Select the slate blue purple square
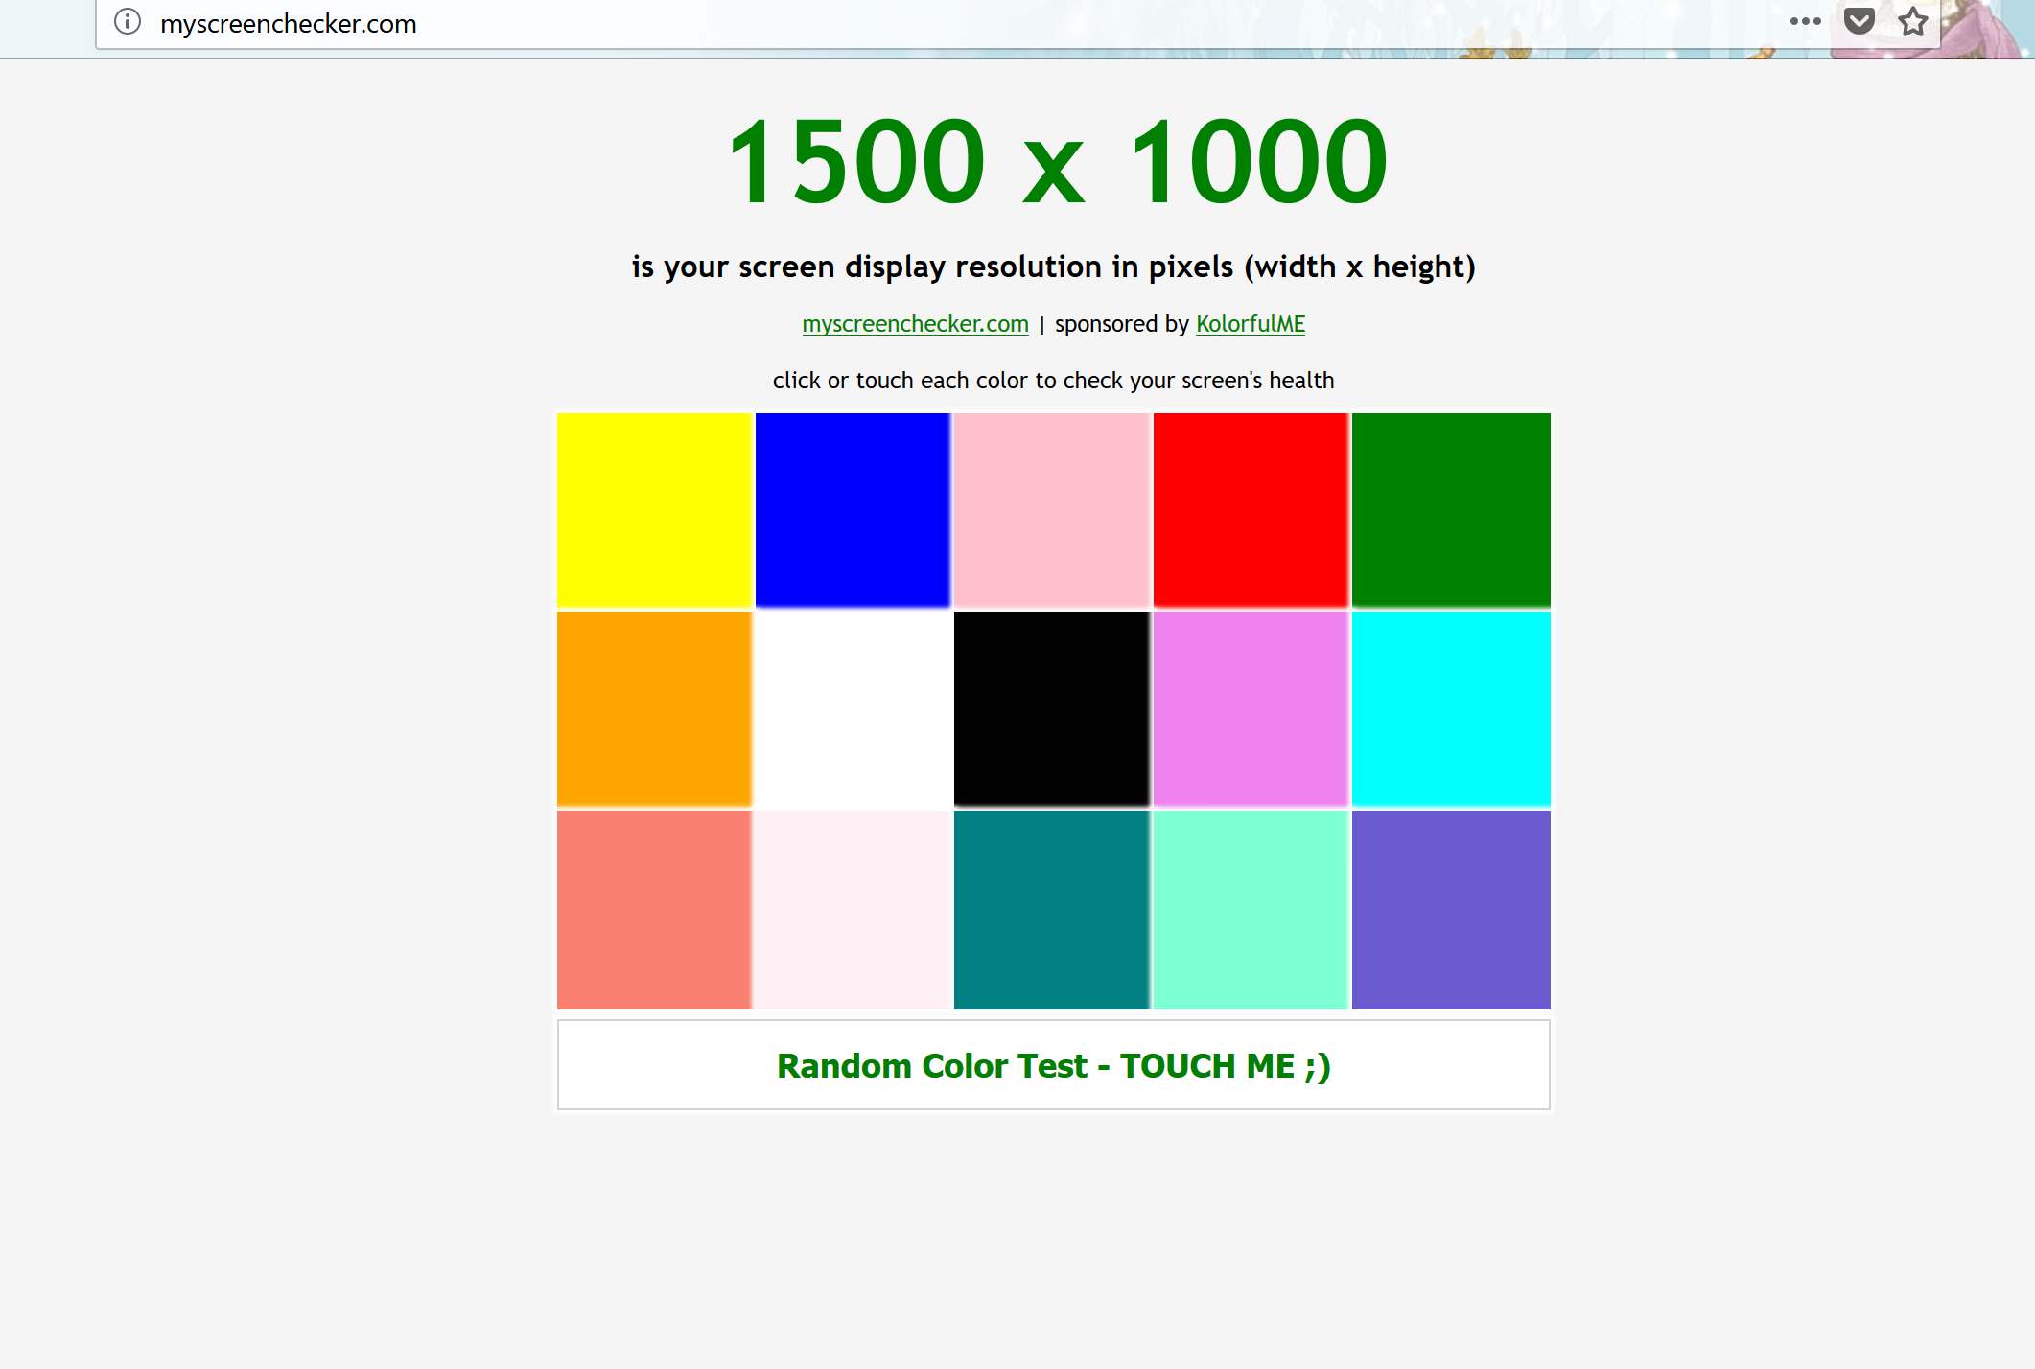2035x1369 pixels. (x=1450, y=909)
